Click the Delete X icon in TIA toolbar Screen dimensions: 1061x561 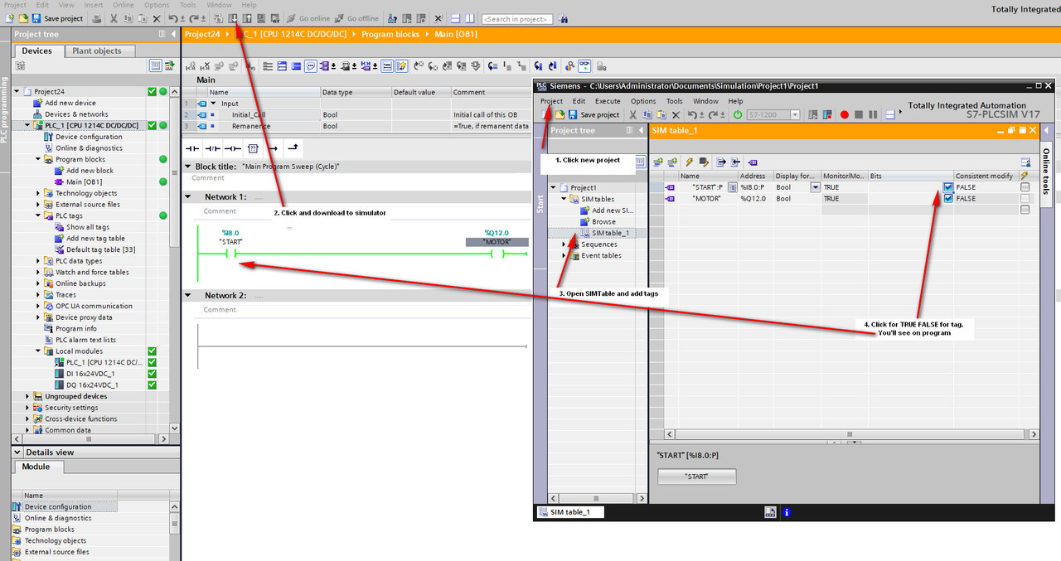(x=156, y=18)
